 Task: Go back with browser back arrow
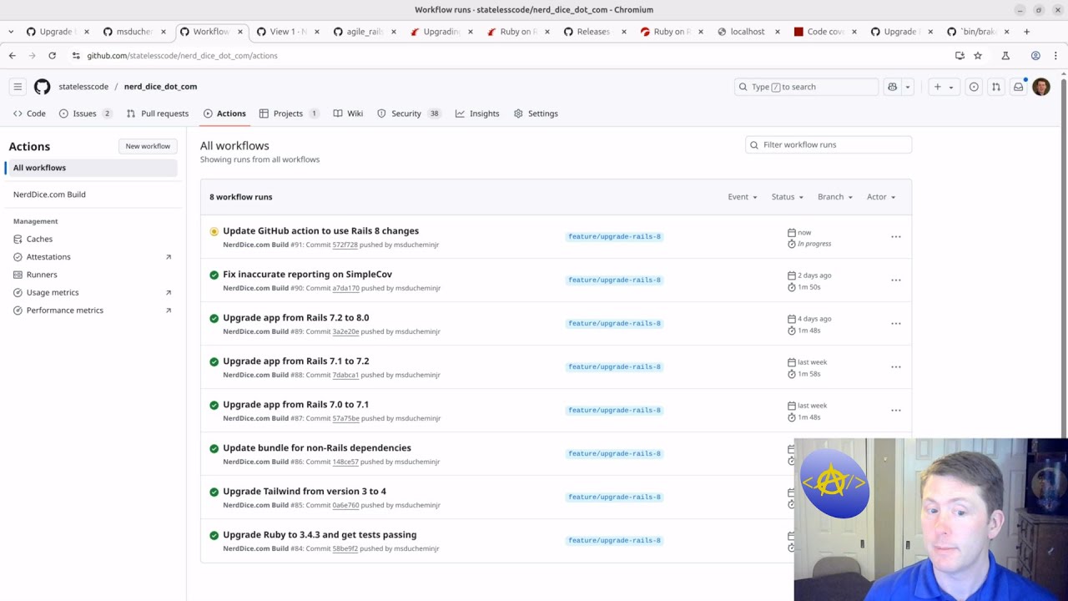tap(13, 56)
